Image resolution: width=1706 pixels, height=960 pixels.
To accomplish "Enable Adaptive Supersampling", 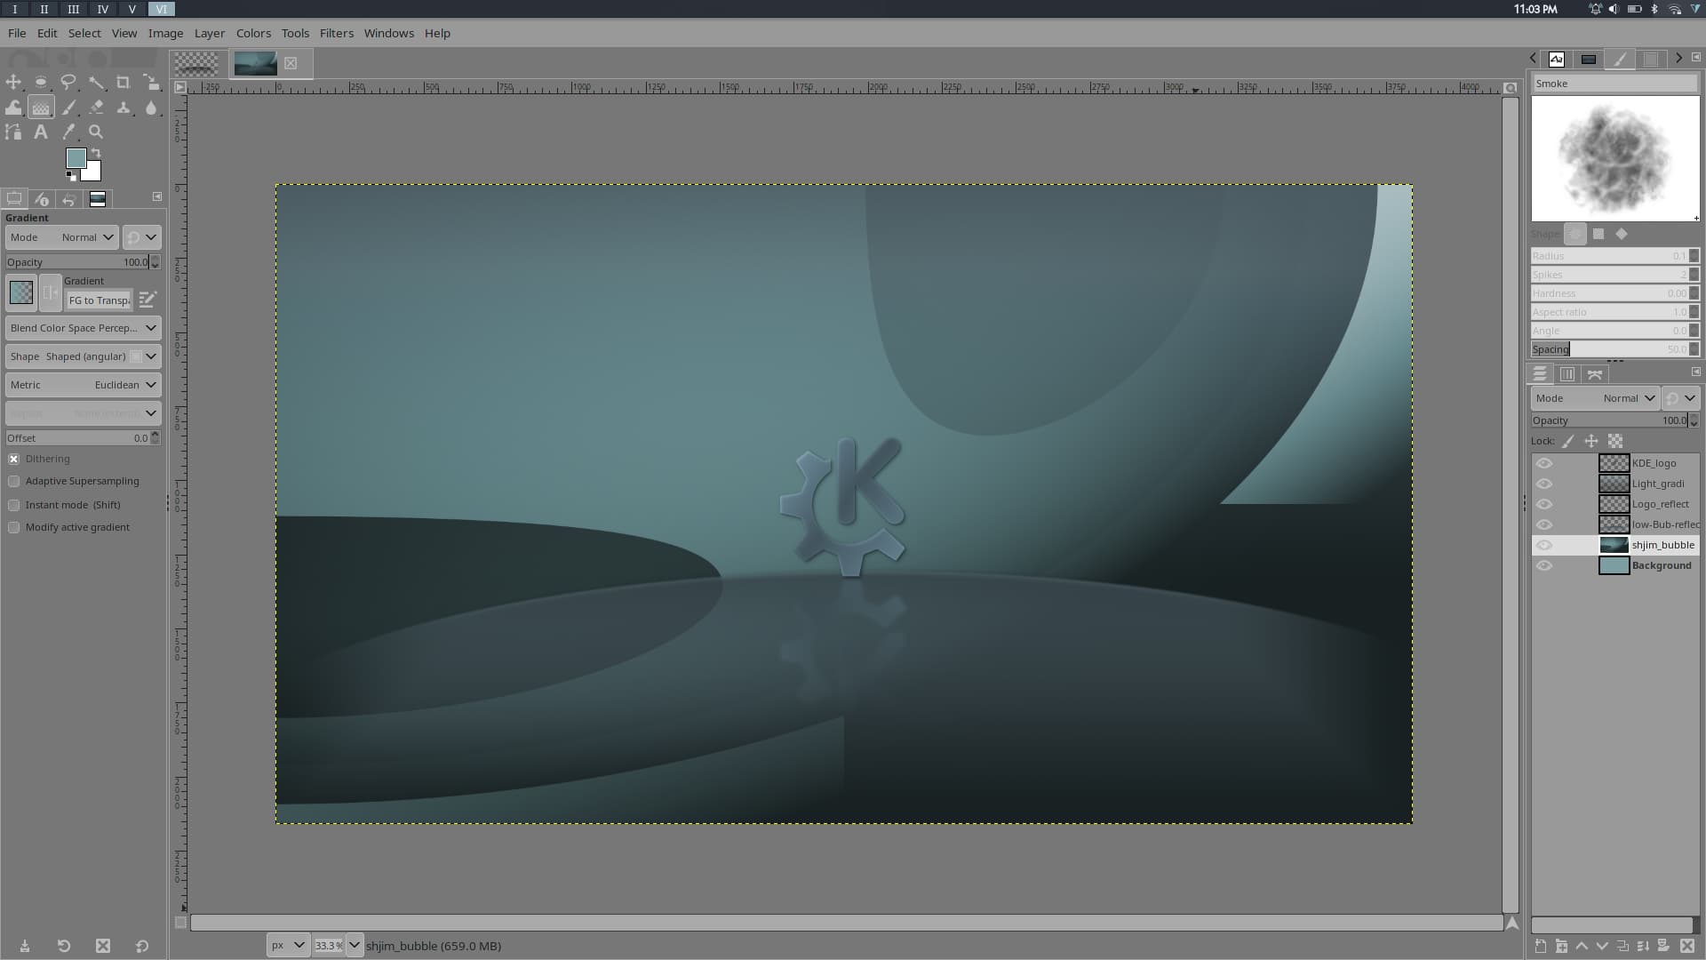I will 13,481.
